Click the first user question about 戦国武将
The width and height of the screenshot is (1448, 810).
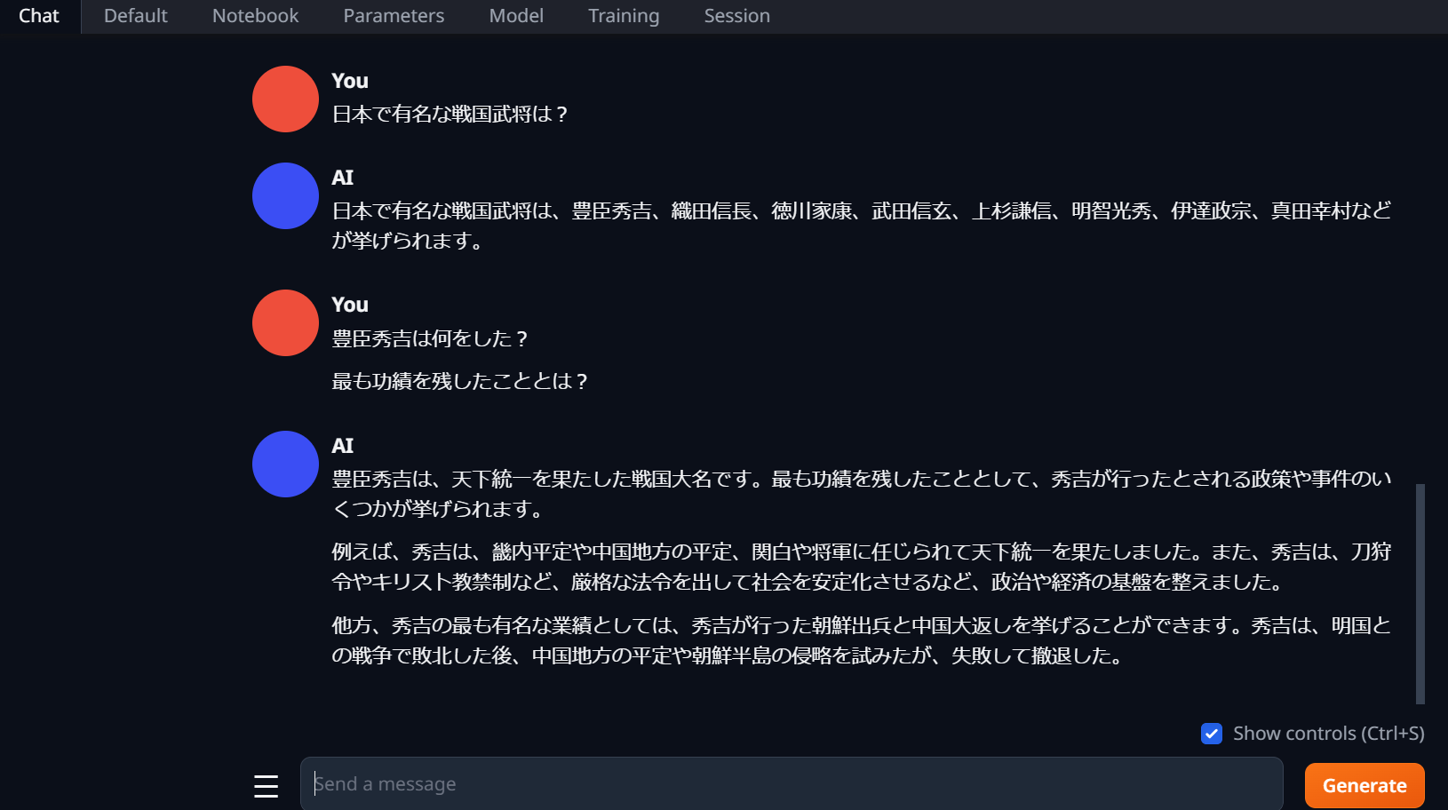click(x=450, y=114)
